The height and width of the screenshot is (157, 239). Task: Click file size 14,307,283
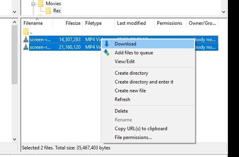click(x=70, y=40)
